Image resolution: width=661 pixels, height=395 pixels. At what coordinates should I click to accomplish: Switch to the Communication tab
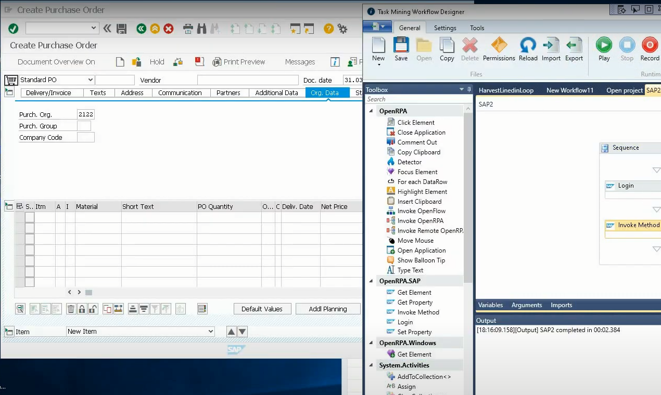point(180,93)
